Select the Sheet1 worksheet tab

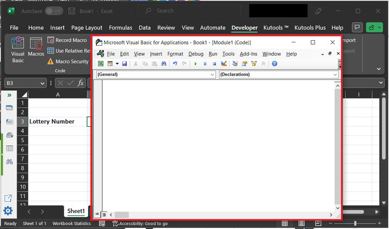click(76, 211)
